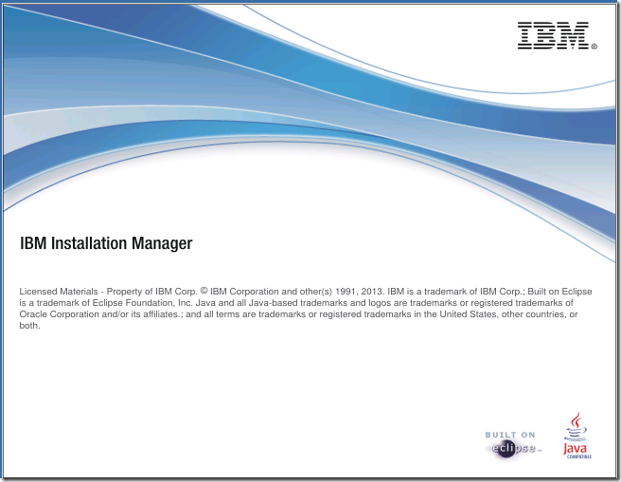Click the IBM logo in top corner
This screenshot has width=621, height=482.
point(553,35)
